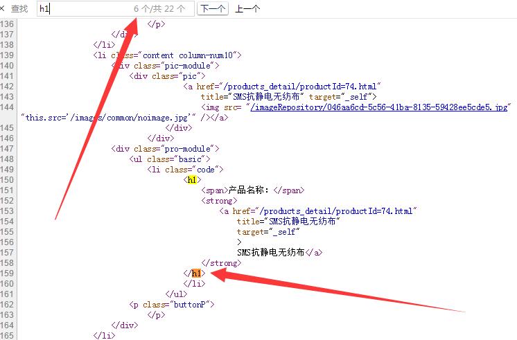Click the yellow highlighted h1 opening tag
The height and width of the screenshot is (340, 517).
pyautogui.click(x=192, y=179)
